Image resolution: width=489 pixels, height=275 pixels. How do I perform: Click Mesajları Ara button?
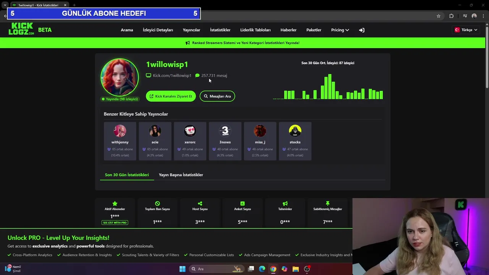(x=217, y=96)
